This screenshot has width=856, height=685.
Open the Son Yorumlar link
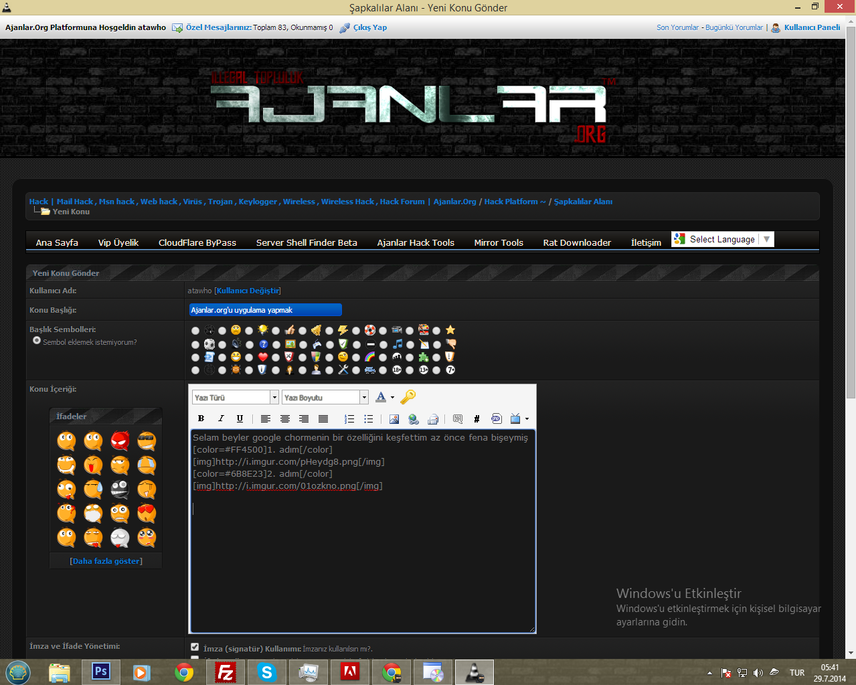677,27
